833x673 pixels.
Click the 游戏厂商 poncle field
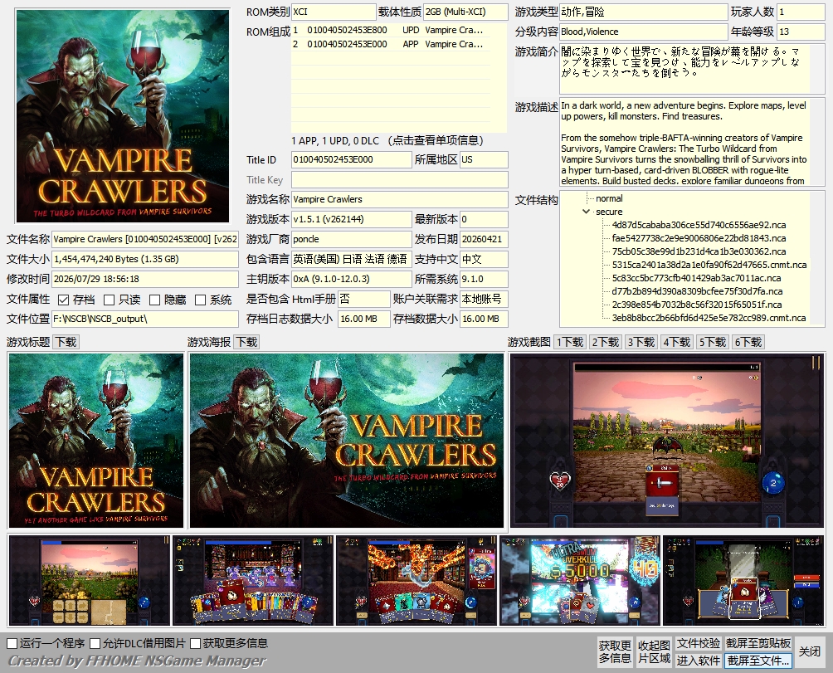coord(352,239)
